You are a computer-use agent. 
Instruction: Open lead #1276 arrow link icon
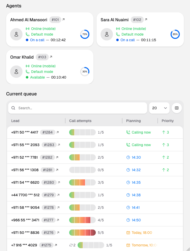(x=58, y=233)
